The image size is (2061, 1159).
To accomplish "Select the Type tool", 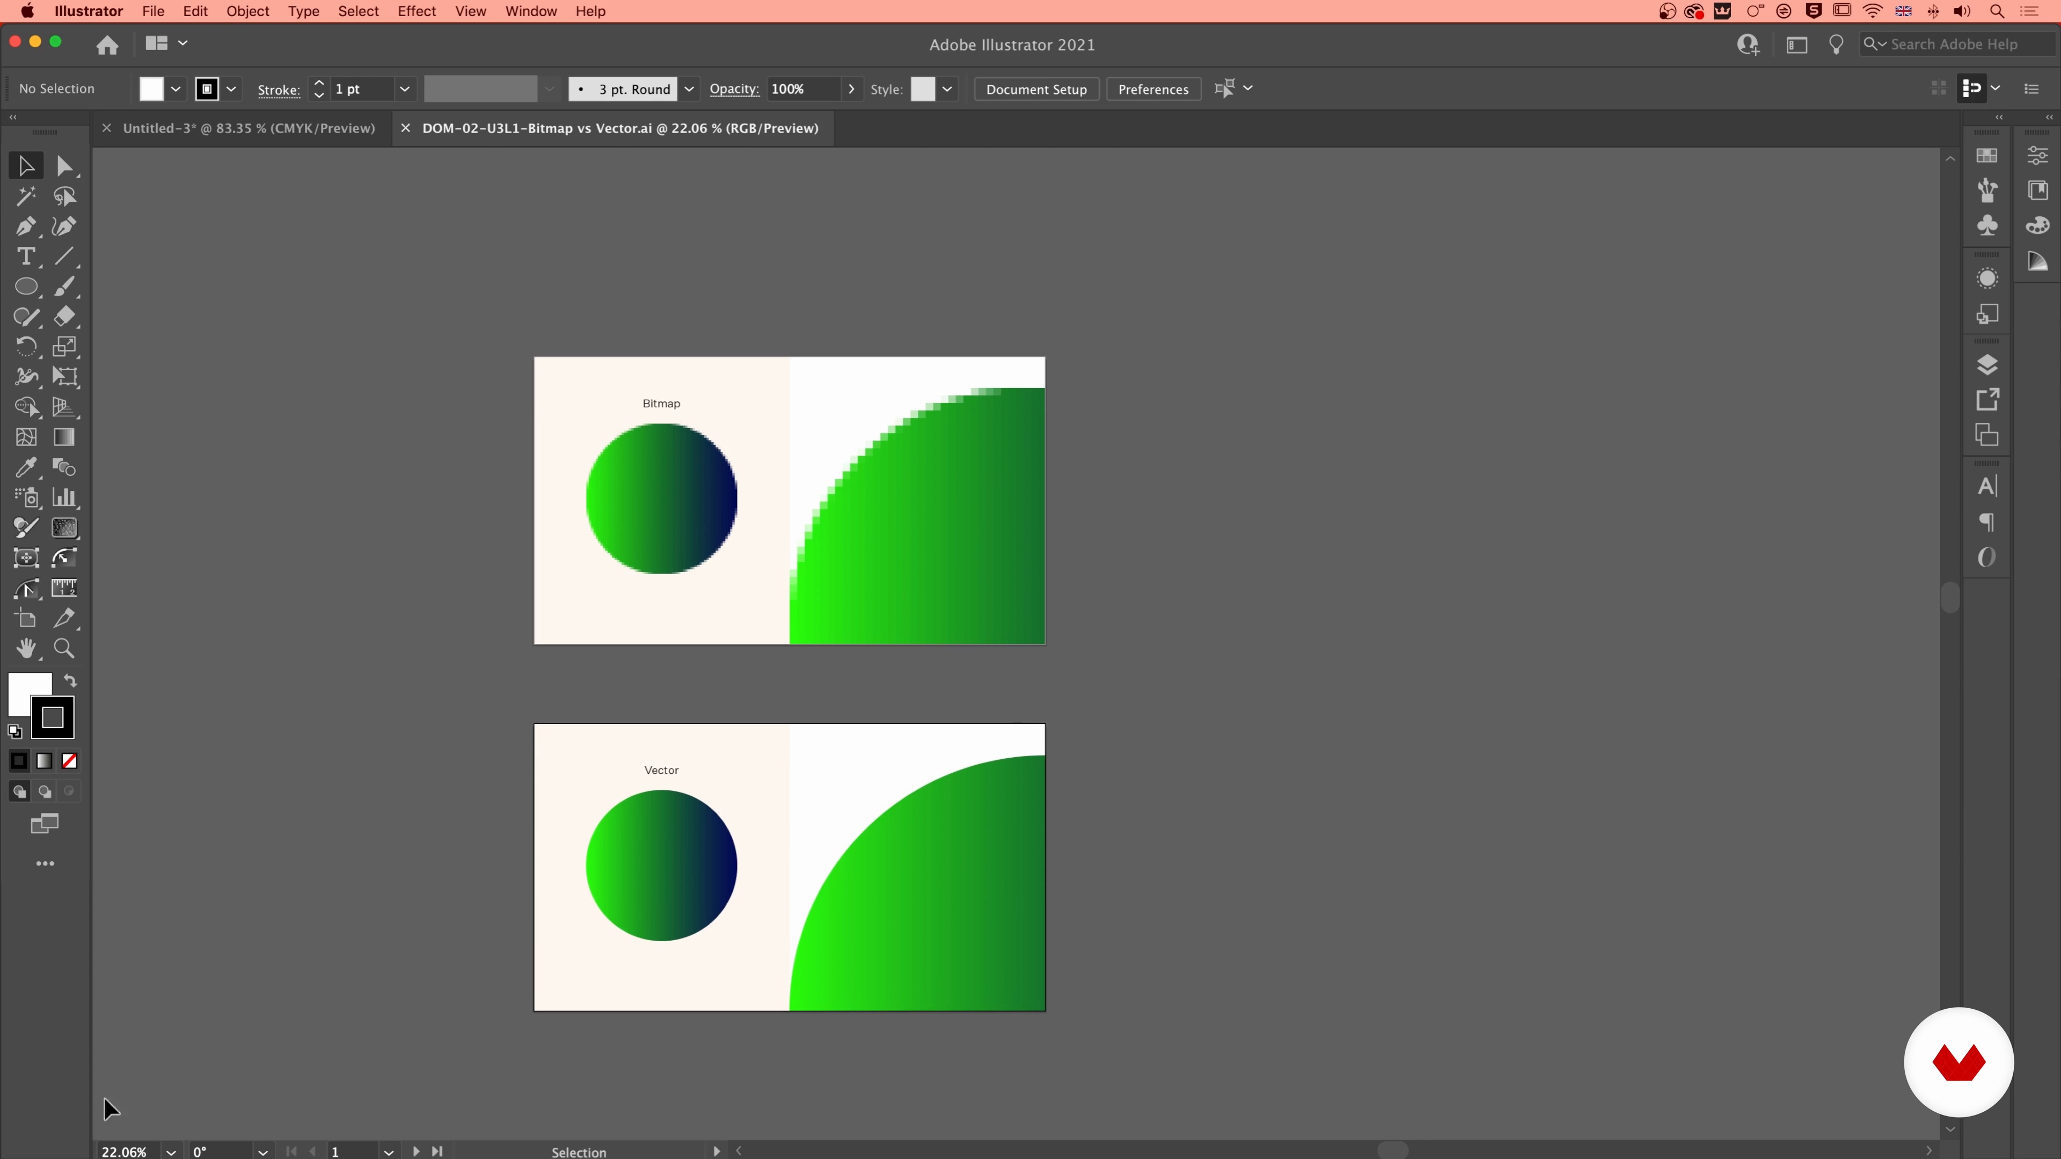I will [26, 256].
